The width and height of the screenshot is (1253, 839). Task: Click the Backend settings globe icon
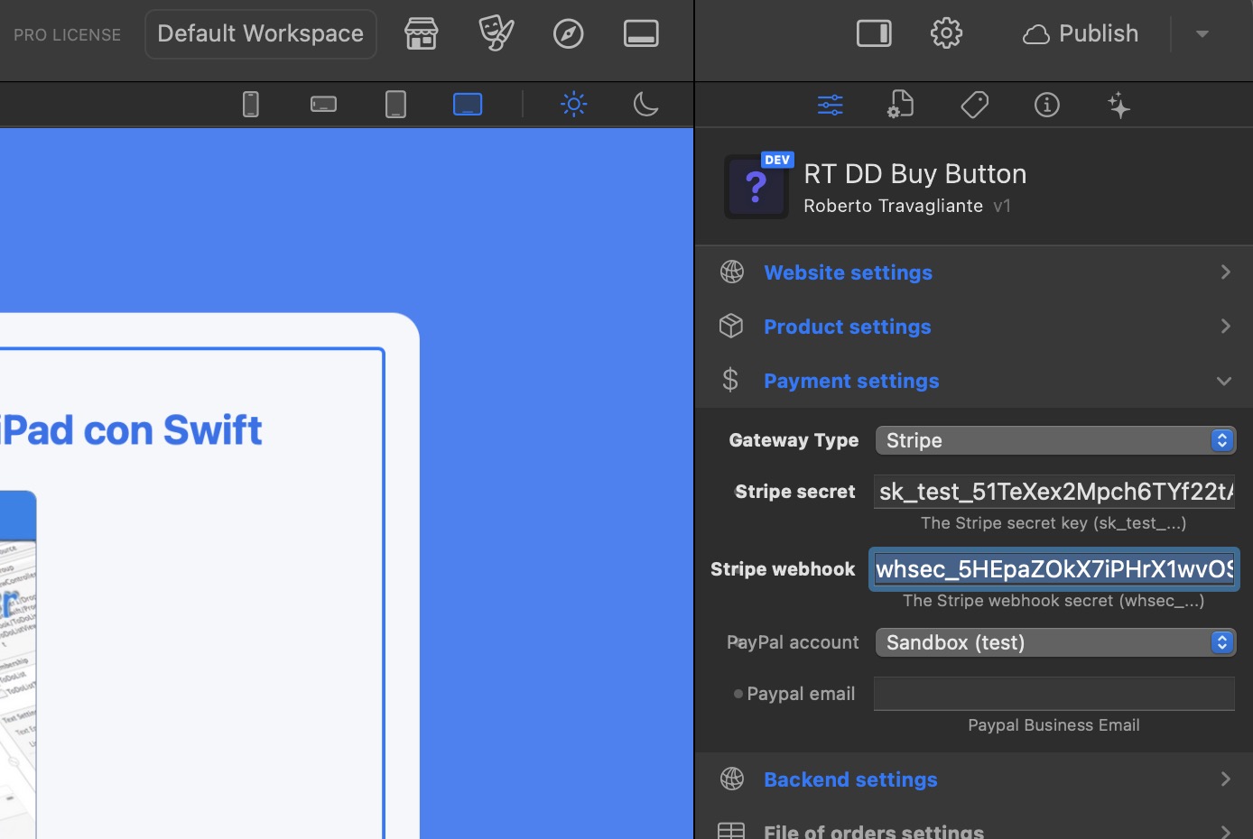pos(732,779)
